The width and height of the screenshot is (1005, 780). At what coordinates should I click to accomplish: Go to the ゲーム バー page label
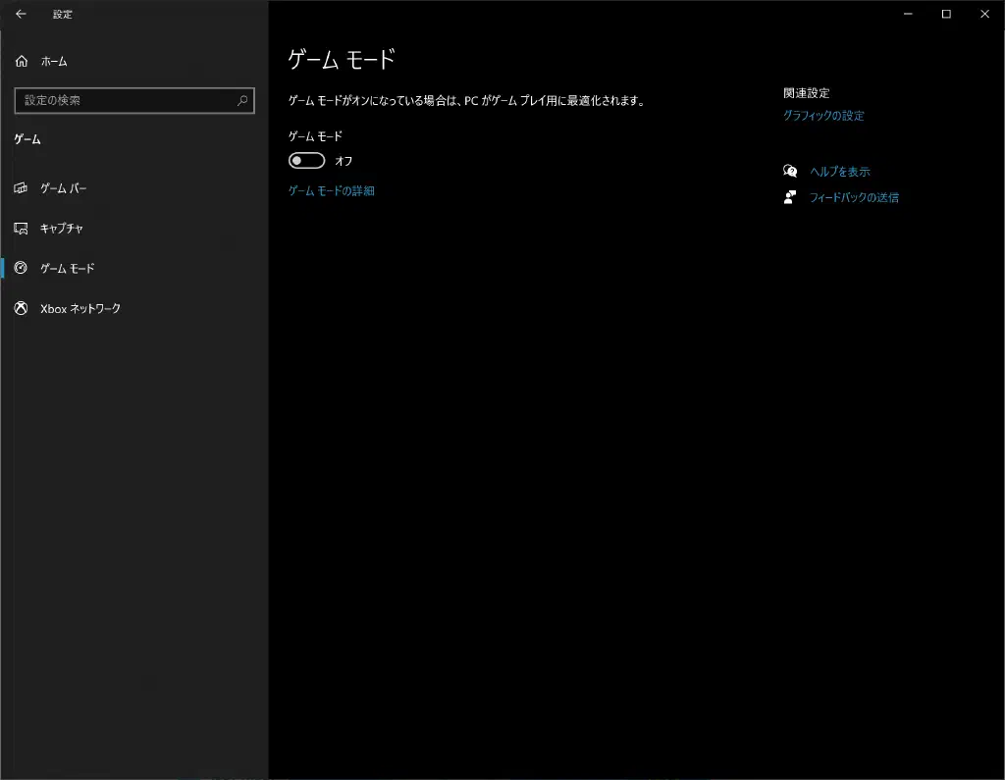[x=64, y=188]
